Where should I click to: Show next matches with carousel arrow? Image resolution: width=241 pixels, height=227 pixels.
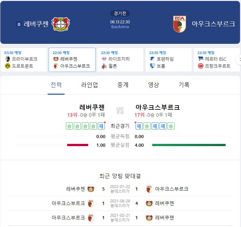[x=239, y=60]
